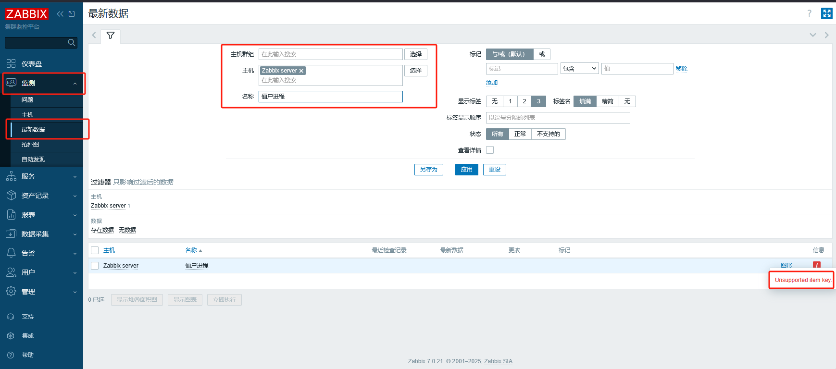Expand the 管理 menu section
836x369 pixels.
tap(75, 292)
